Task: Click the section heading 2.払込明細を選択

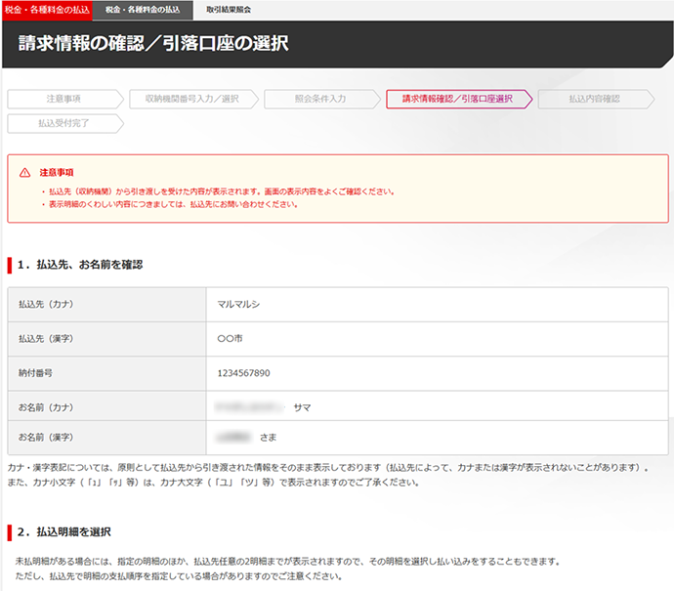Action: click(x=68, y=532)
